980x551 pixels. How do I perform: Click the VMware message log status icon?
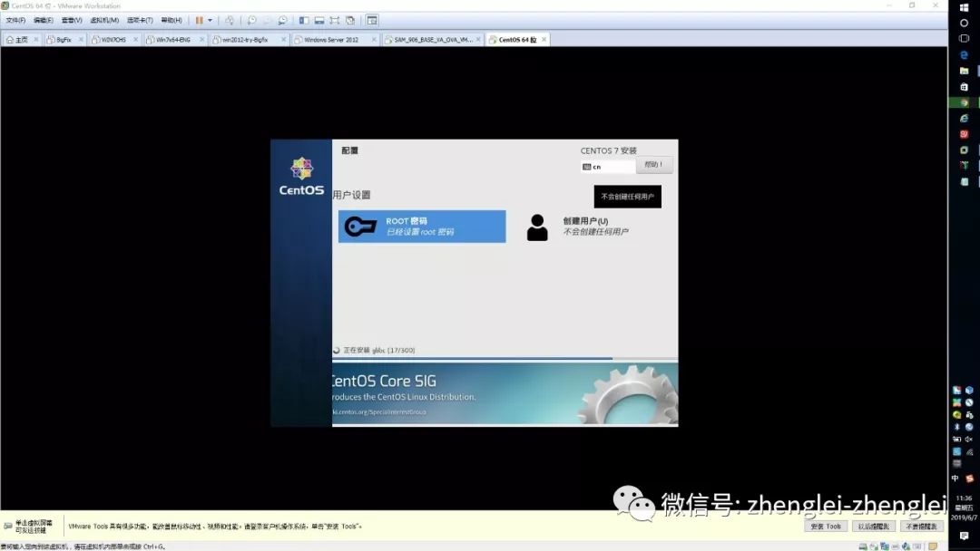[933, 546]
